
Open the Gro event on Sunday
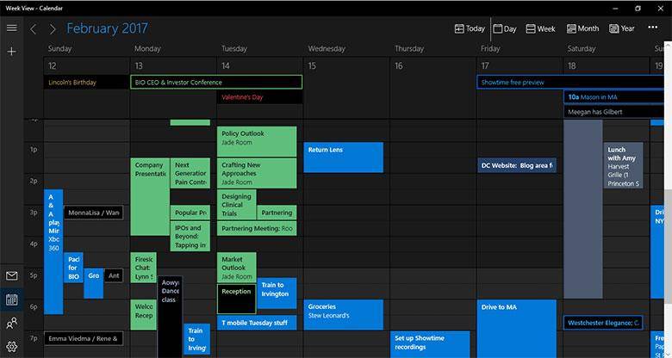coord(93,283)
